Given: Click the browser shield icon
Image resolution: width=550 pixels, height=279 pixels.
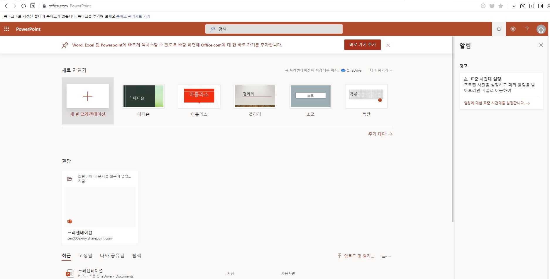Looking at the screenshot, I should coord(492,6).
